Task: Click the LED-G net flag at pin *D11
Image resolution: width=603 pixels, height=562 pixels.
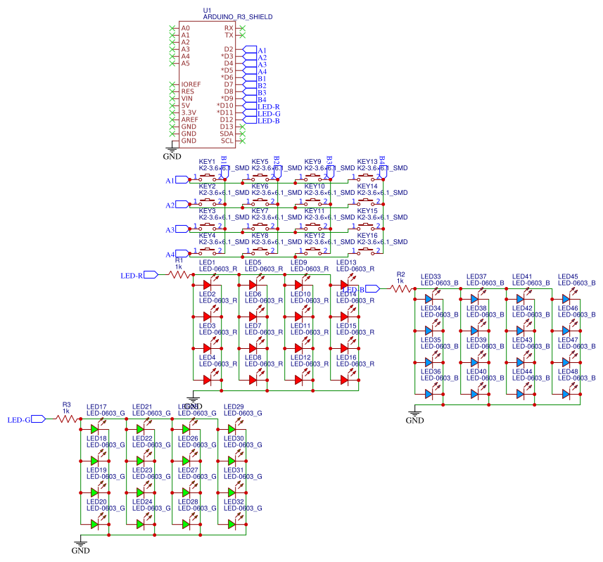Action: pos(262,113)
